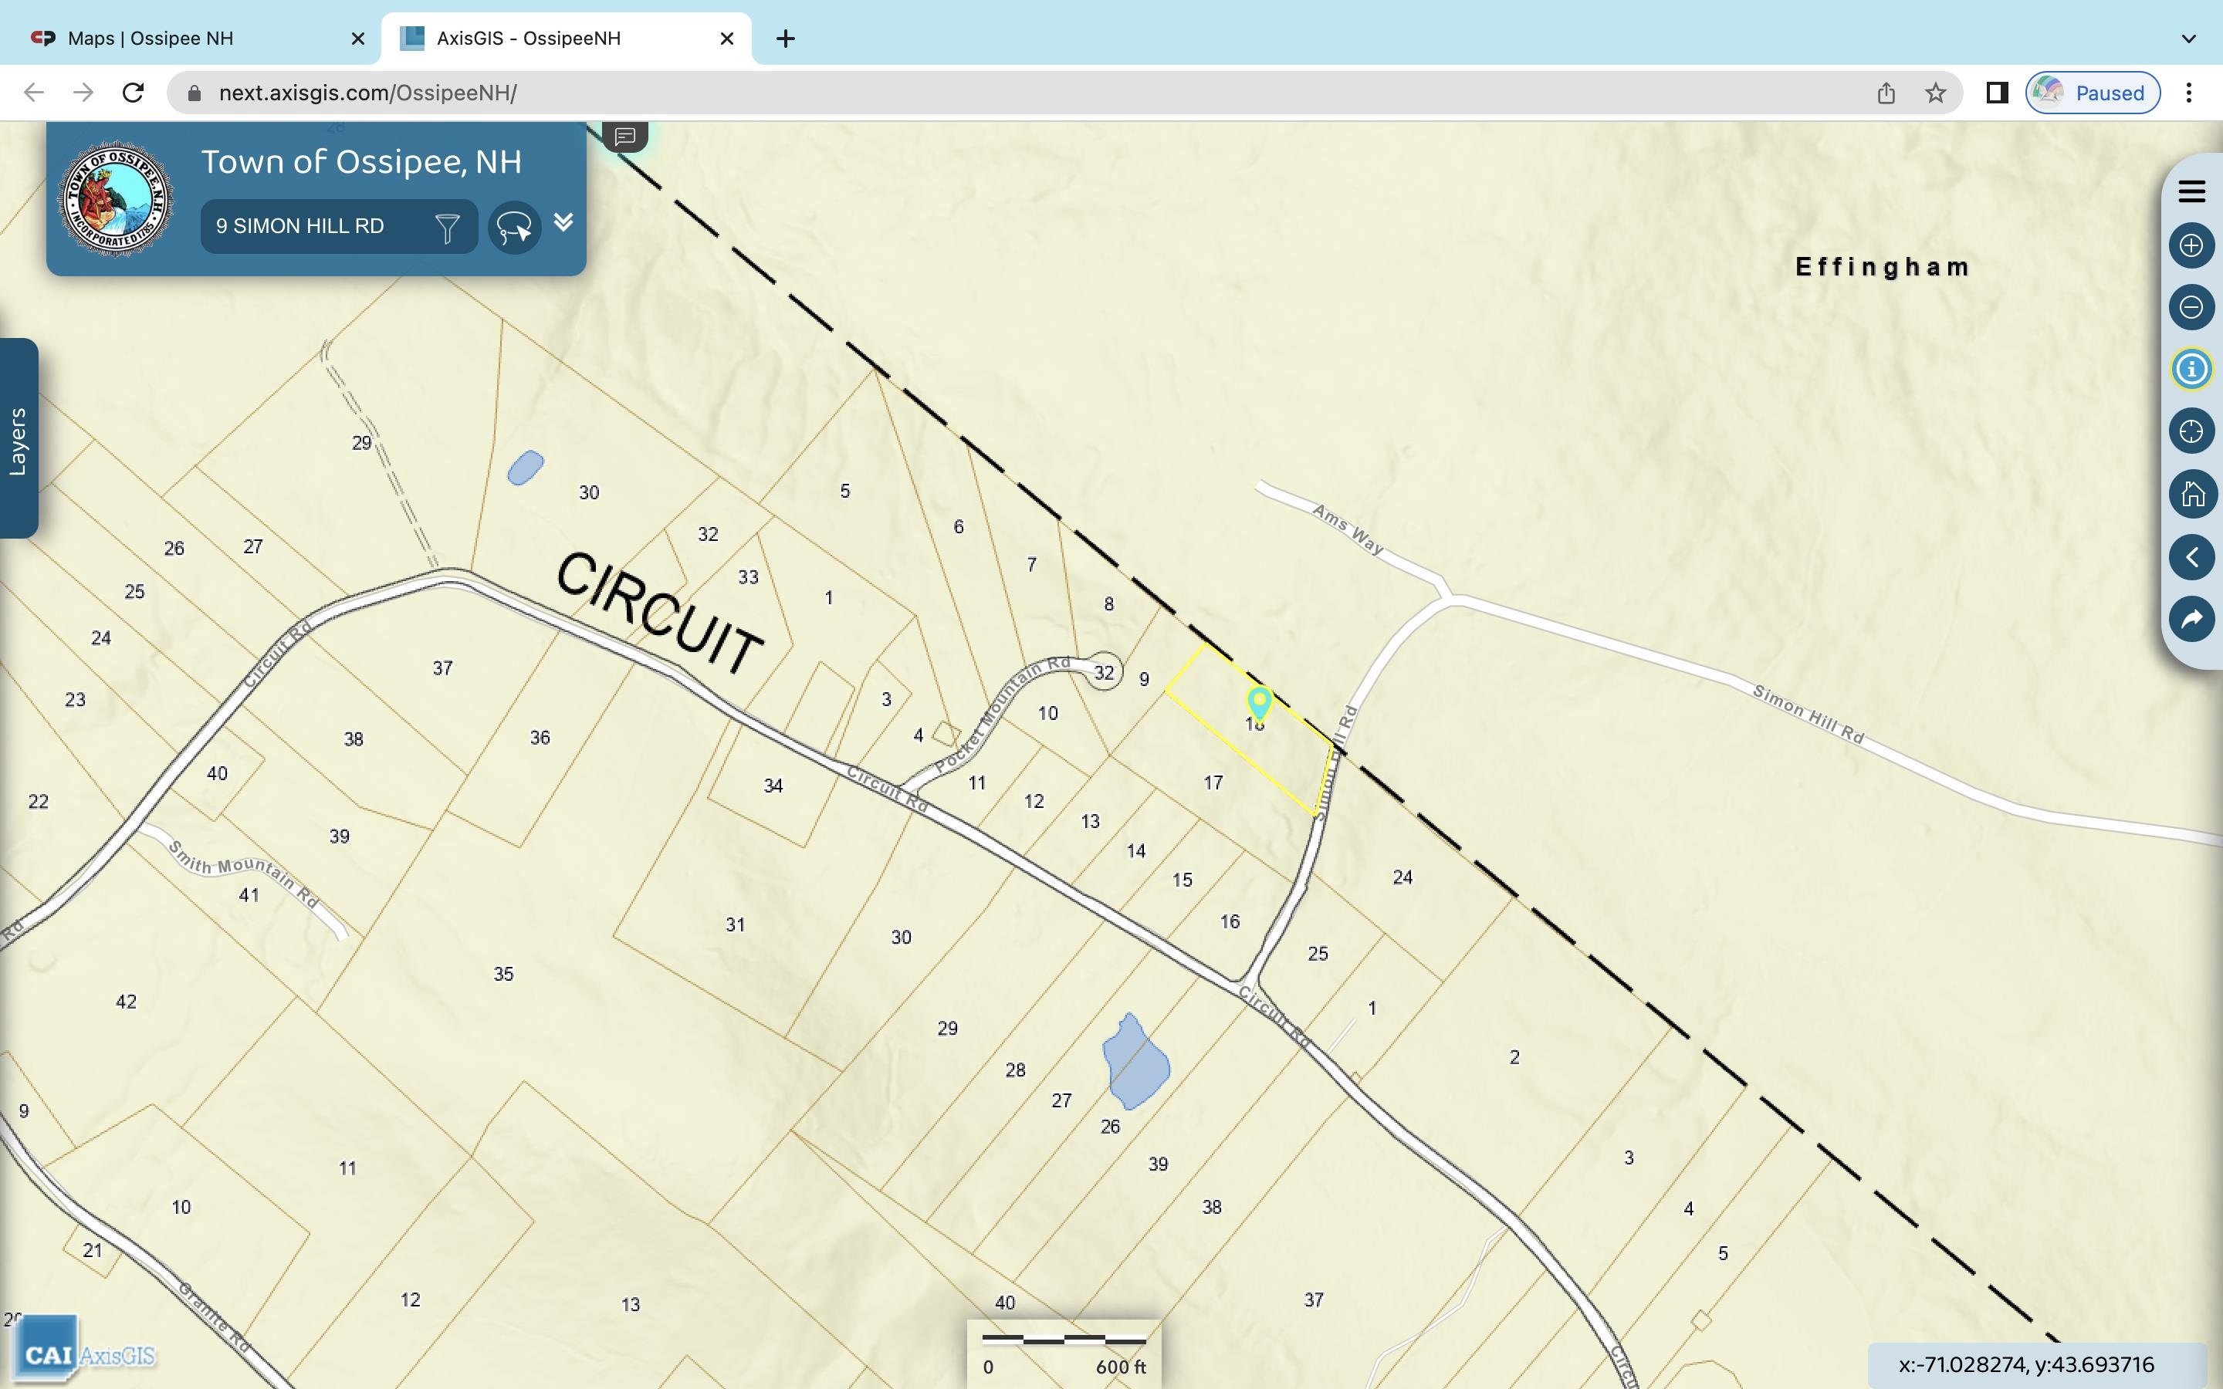
Task: Toggle the browser side panel button
Action: [x=1996, y=93]
